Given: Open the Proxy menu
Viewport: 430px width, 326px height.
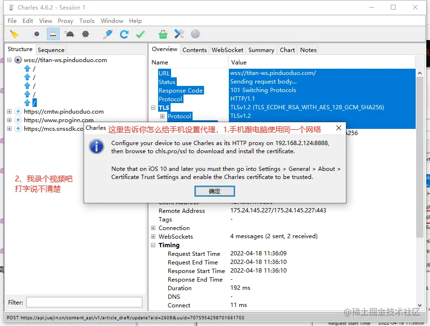Looking at the screenshot, I should [65, 21].
